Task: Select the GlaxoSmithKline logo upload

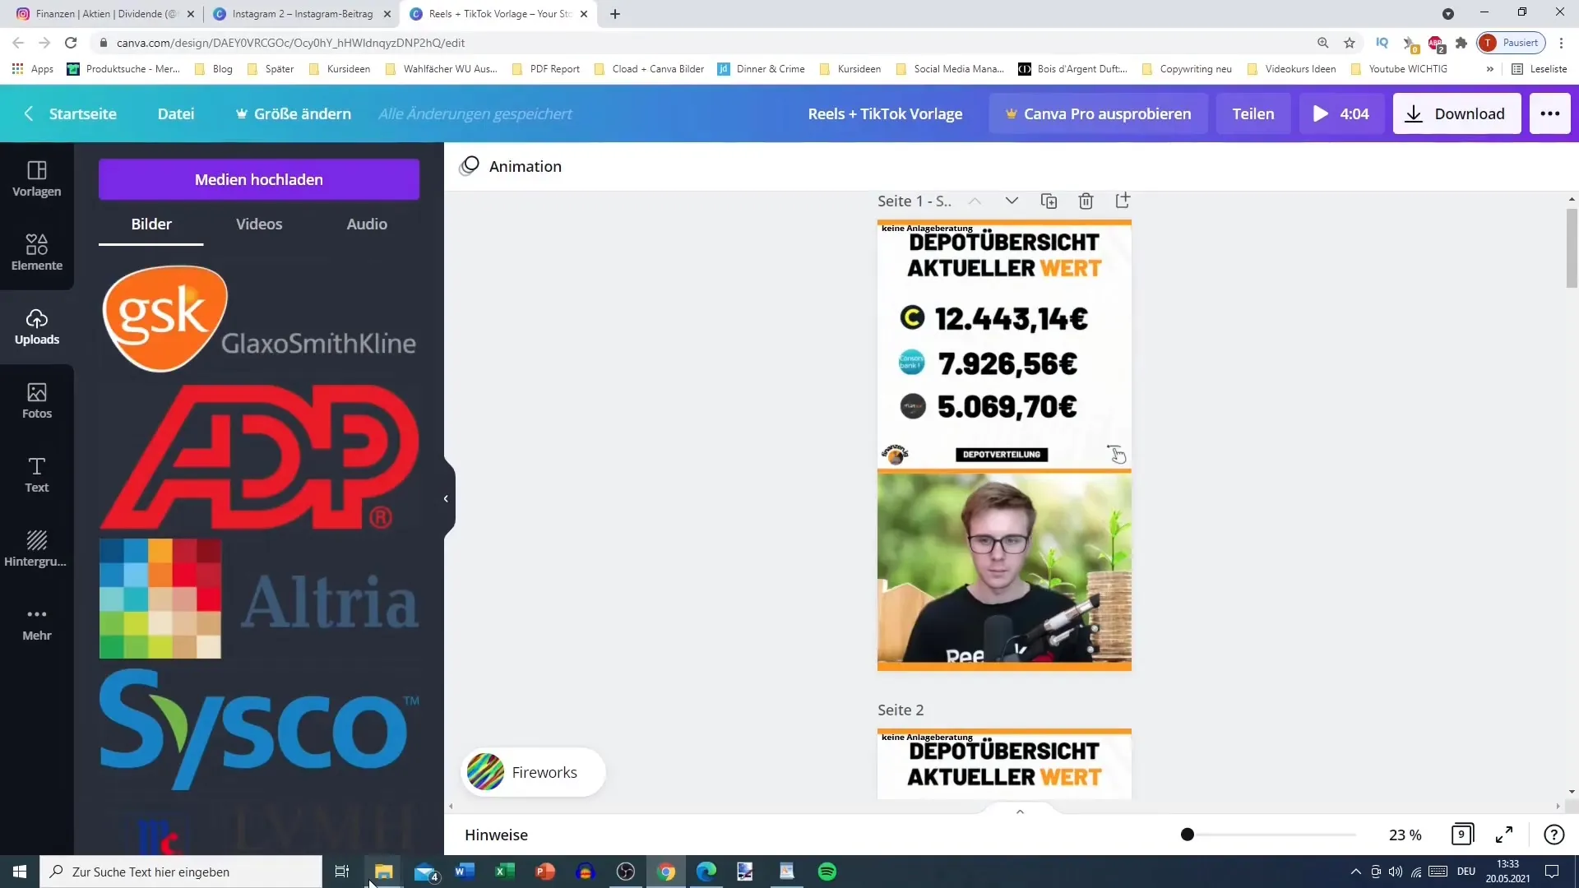Action: [259, 318]
